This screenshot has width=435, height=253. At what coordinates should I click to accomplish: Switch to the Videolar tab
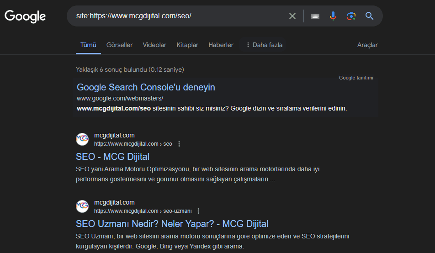pos(154,45)
